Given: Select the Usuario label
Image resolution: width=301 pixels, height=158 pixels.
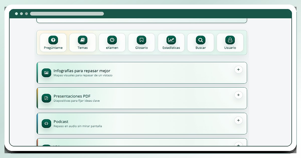Looking at the screenshot, I should point(230,48).
